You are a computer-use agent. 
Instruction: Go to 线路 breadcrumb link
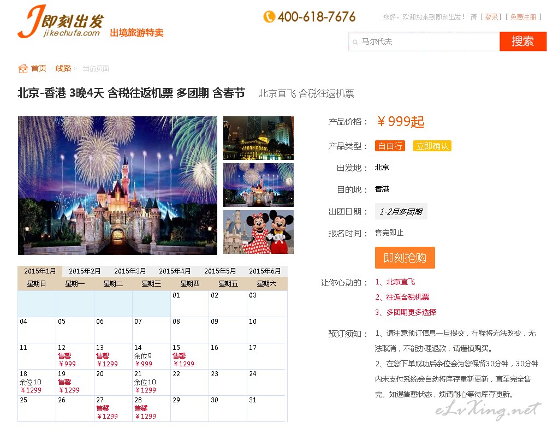point(63,68)
